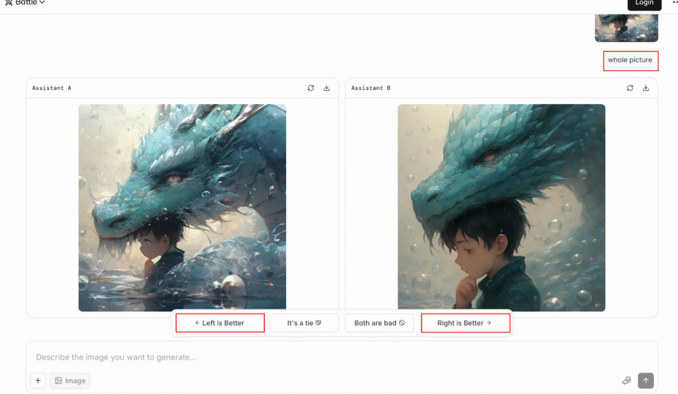Select Both are bad option
Image resolution: width=678 pixels, height=394 pixels.
(379, 323)
